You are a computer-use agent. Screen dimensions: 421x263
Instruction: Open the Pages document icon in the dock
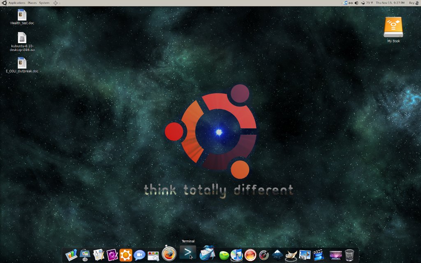[x=99, y=255]
